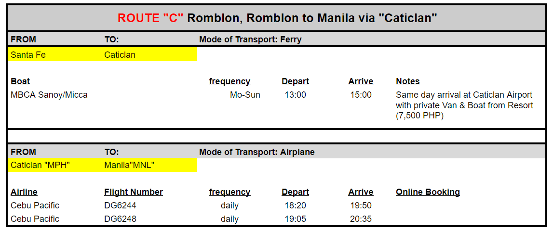Select flight number DG6248
This screenshot has width=553, height=231.
click(120, 218)
